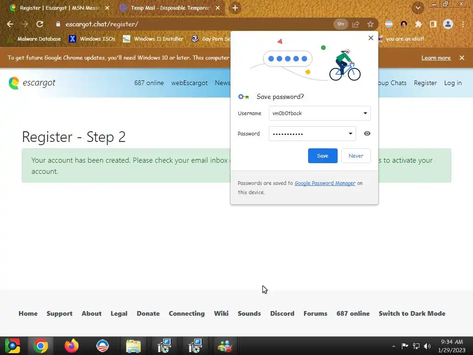
Task: Open the tab search chevron
Action: [x=418, y=8]
